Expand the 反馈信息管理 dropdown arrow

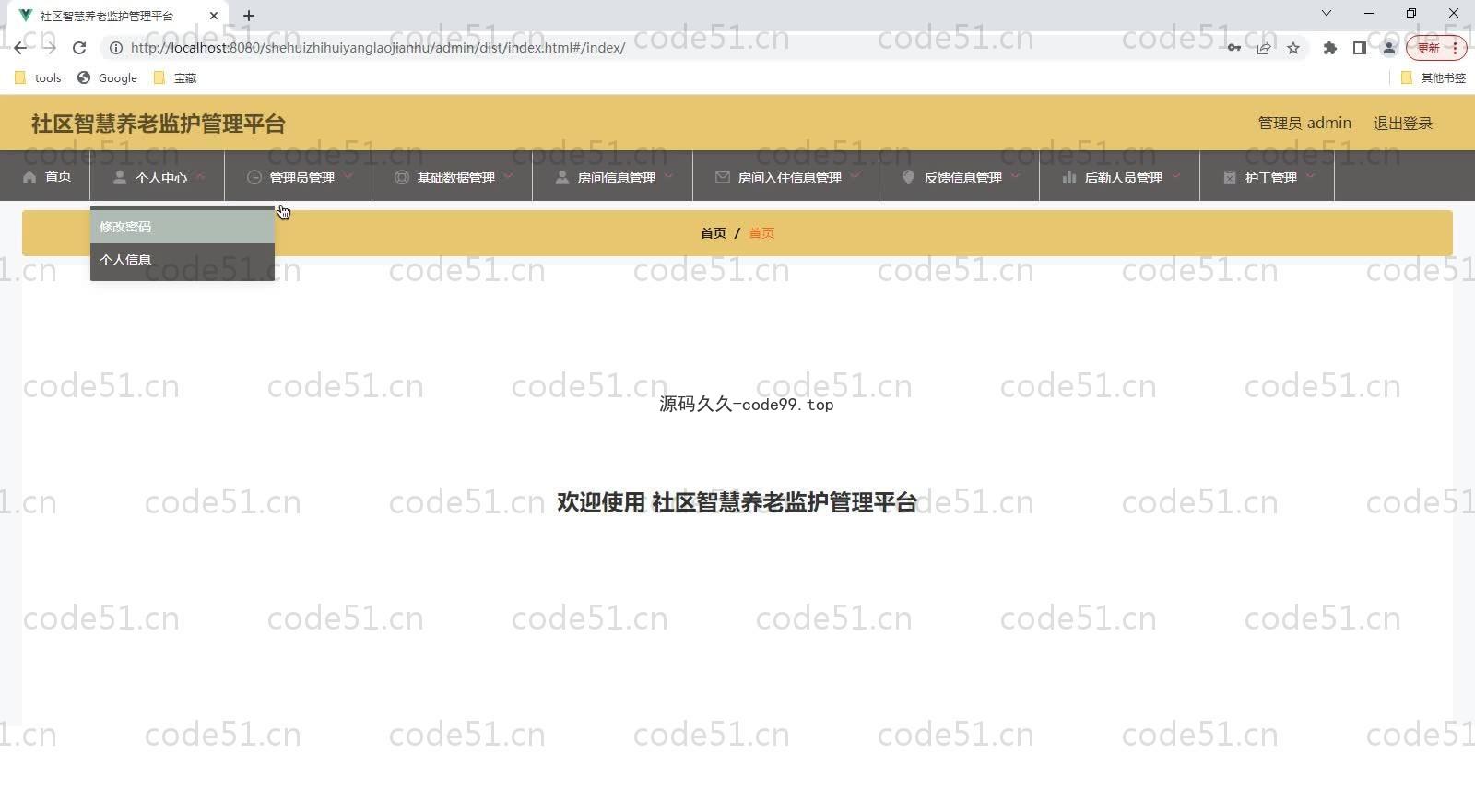tap(1015, 176)
